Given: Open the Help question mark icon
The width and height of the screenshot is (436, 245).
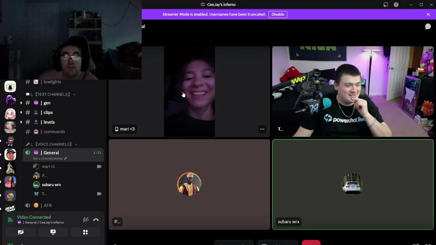Looking at the screenshot, I should tap(396, 4).
